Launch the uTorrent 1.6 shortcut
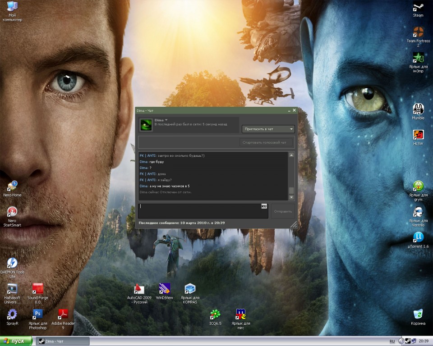The image size is (433, 346). [x=418, y=240]
